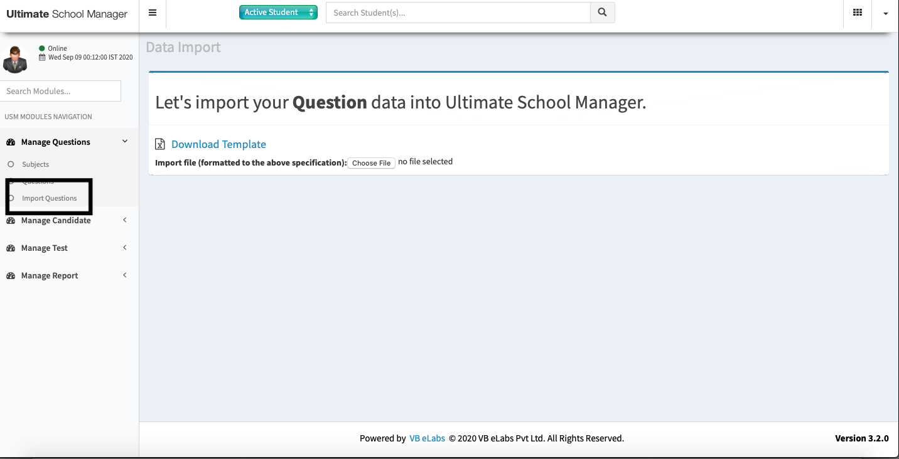Open the user caret dropdown top-right
This screenshot has height=459, width=899.
pos(885,13)
